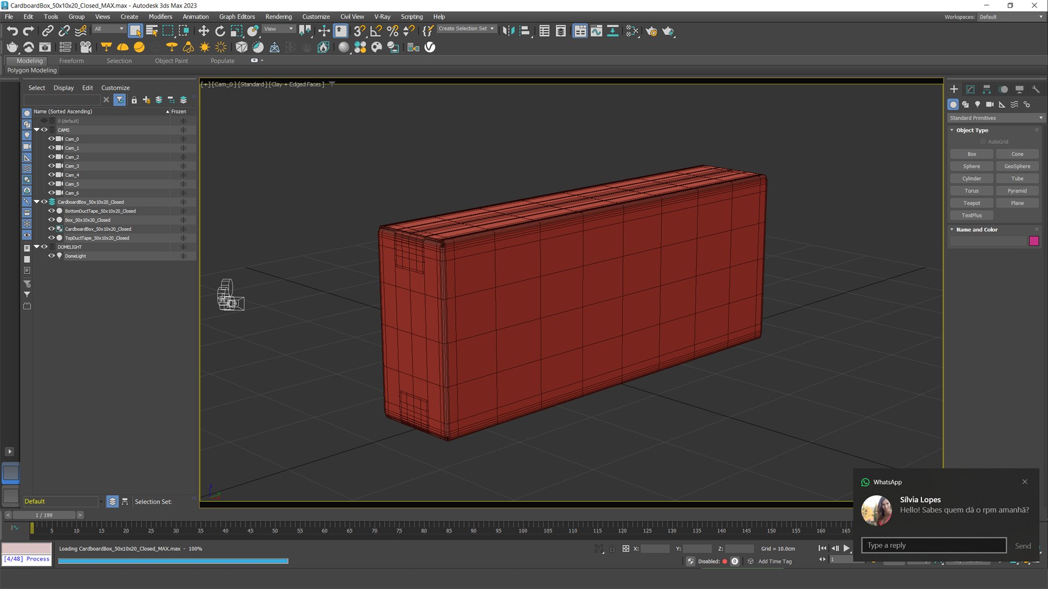Collapse the CAMS layer tree
The height and width of the screenshot is (589, 1048).
(x=37, y=130)
